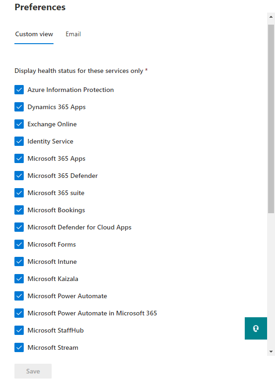Toggle Microsoft Stream checkbox

click(x=19, y=347)
